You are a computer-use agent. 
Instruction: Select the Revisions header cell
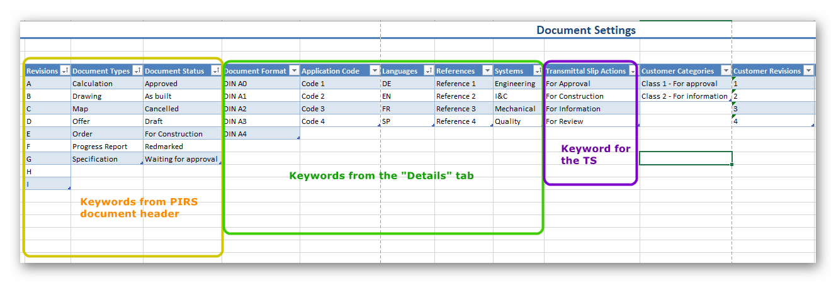point(48,71)
